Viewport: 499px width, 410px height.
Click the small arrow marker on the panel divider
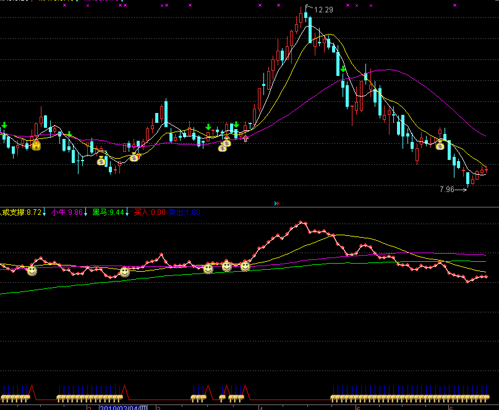point(276,203)
